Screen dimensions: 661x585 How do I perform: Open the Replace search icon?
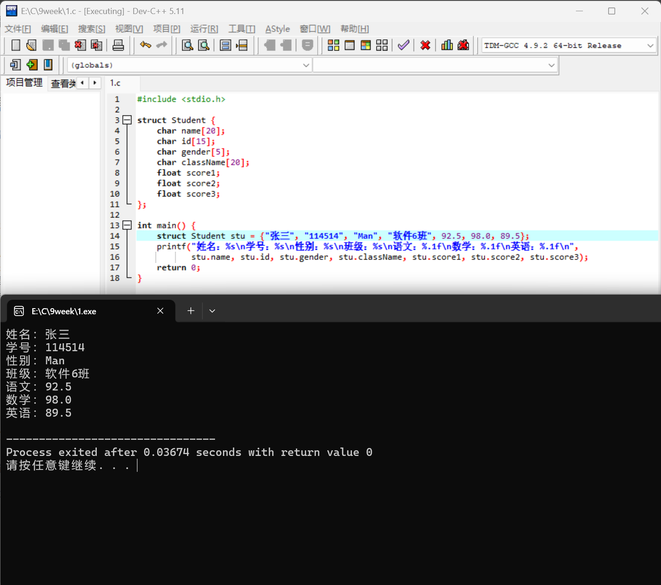tap(204, 45)
